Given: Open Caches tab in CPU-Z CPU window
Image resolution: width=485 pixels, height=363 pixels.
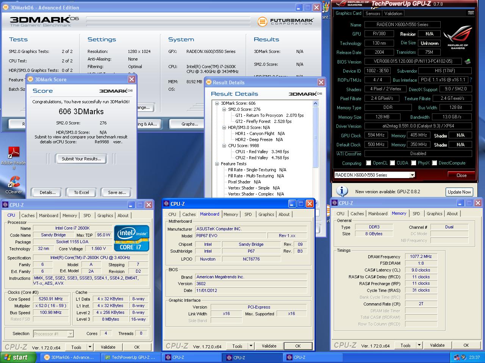Looking at the screenshot, I should 28,216.
